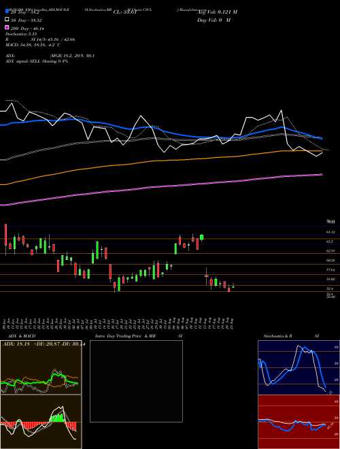The image size is (340, 449).
Task: Click the tall green candlestick near 12 Aug
Action: click(202, 237)
